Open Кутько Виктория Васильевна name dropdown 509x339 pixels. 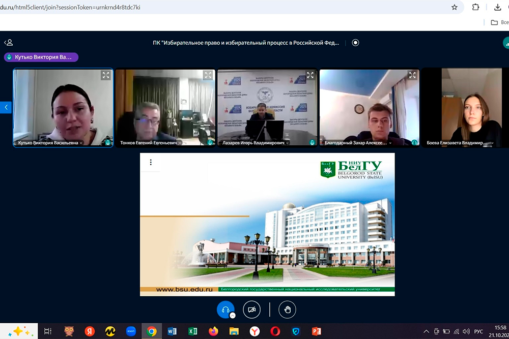pos(50,143)
